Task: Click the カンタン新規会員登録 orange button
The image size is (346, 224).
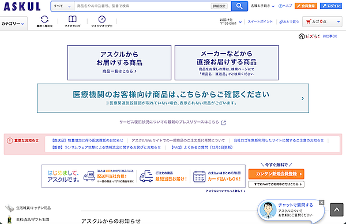Action: (276, 174)
